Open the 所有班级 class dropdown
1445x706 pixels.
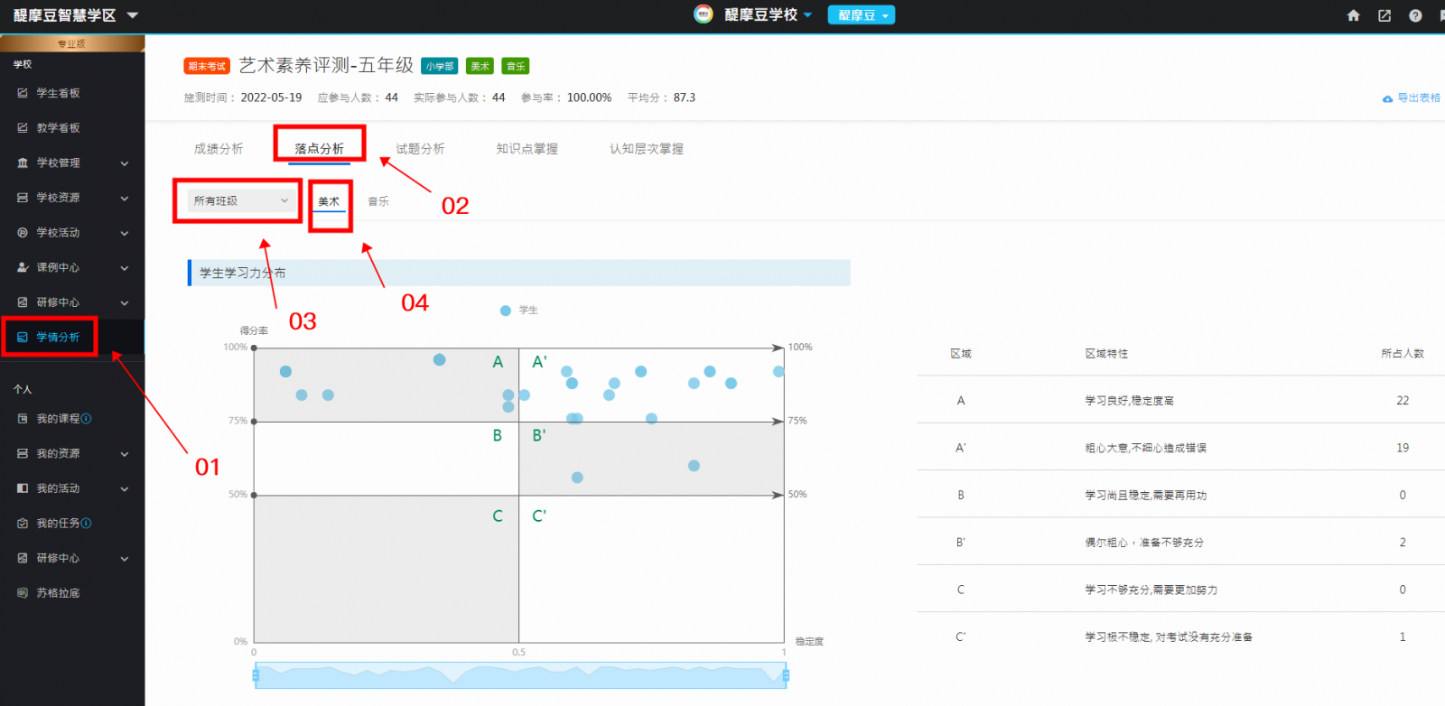tap(240, 200)
